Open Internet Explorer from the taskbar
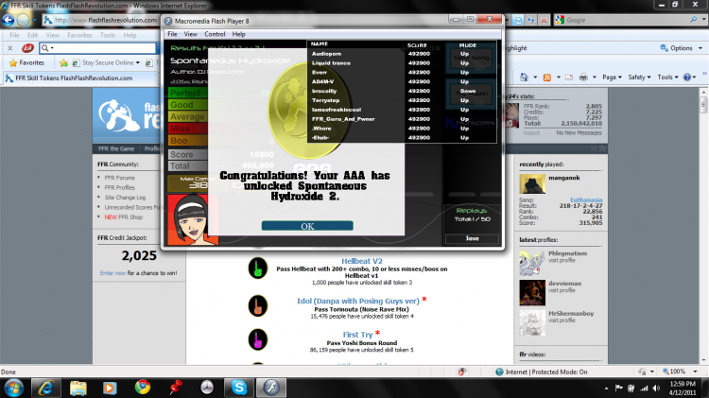The image size is (709, 398). coord(45,388)
